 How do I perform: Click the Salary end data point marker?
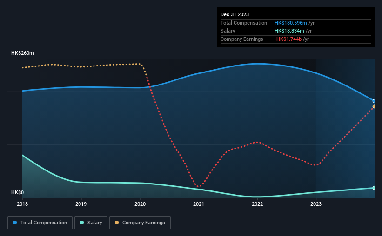374,188
